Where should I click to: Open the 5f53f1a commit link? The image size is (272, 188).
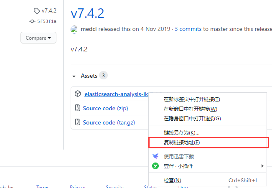point(47,21)
